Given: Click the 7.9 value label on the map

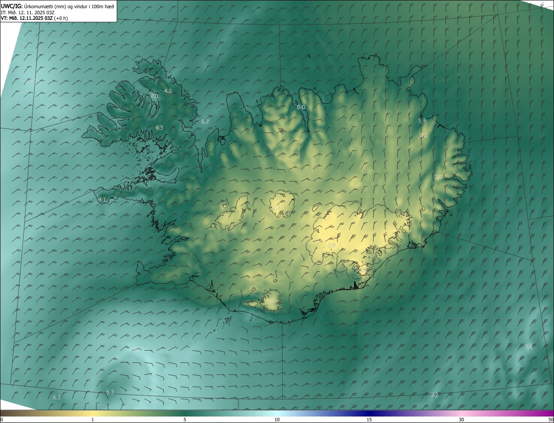Looking at the screenshot, I should (528, 347).
